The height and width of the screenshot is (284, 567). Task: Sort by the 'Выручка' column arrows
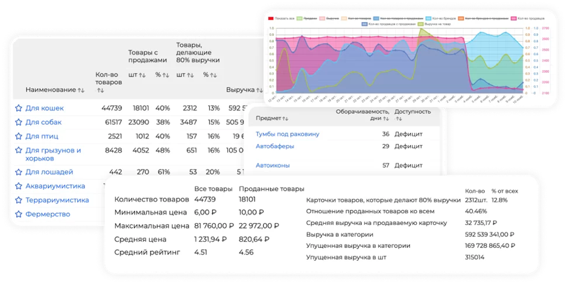(x=259, y=90)
